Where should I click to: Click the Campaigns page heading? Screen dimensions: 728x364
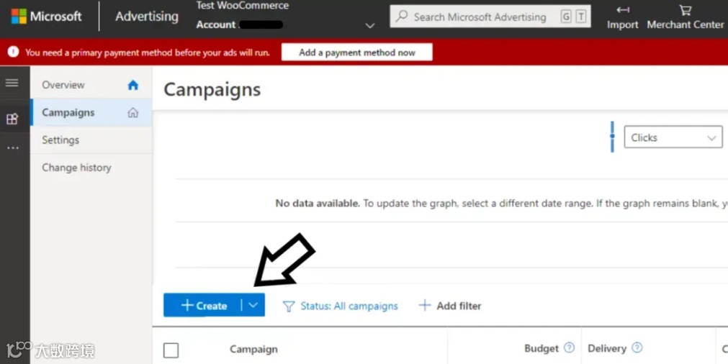click(x=212, y=89)
